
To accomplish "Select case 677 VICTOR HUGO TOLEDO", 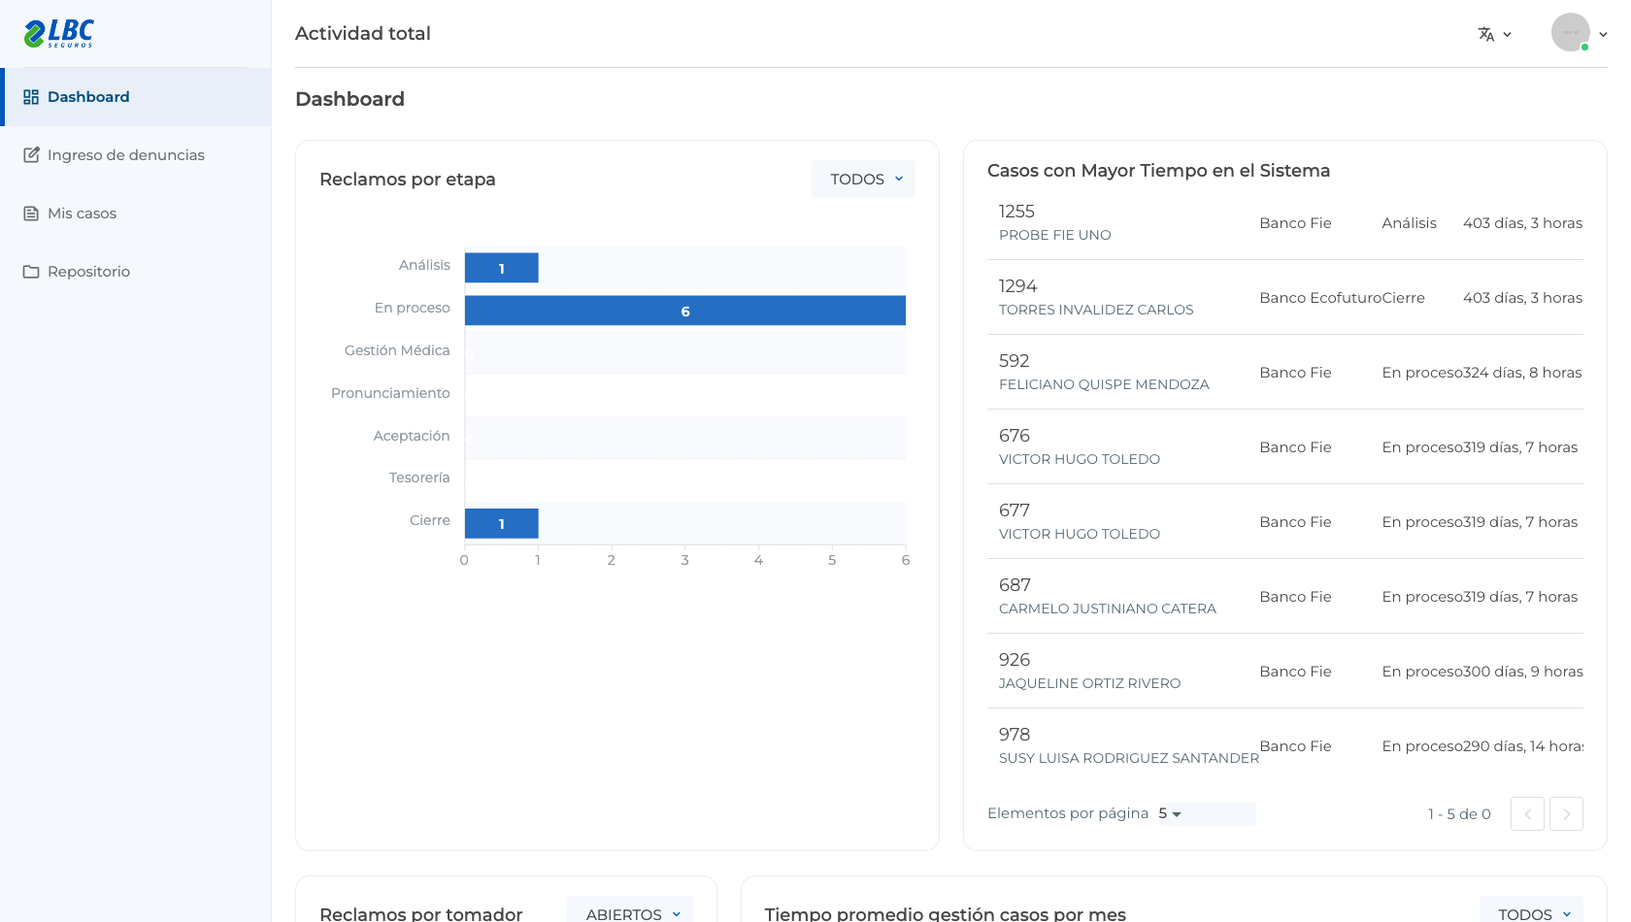I will click(1285, 522).
